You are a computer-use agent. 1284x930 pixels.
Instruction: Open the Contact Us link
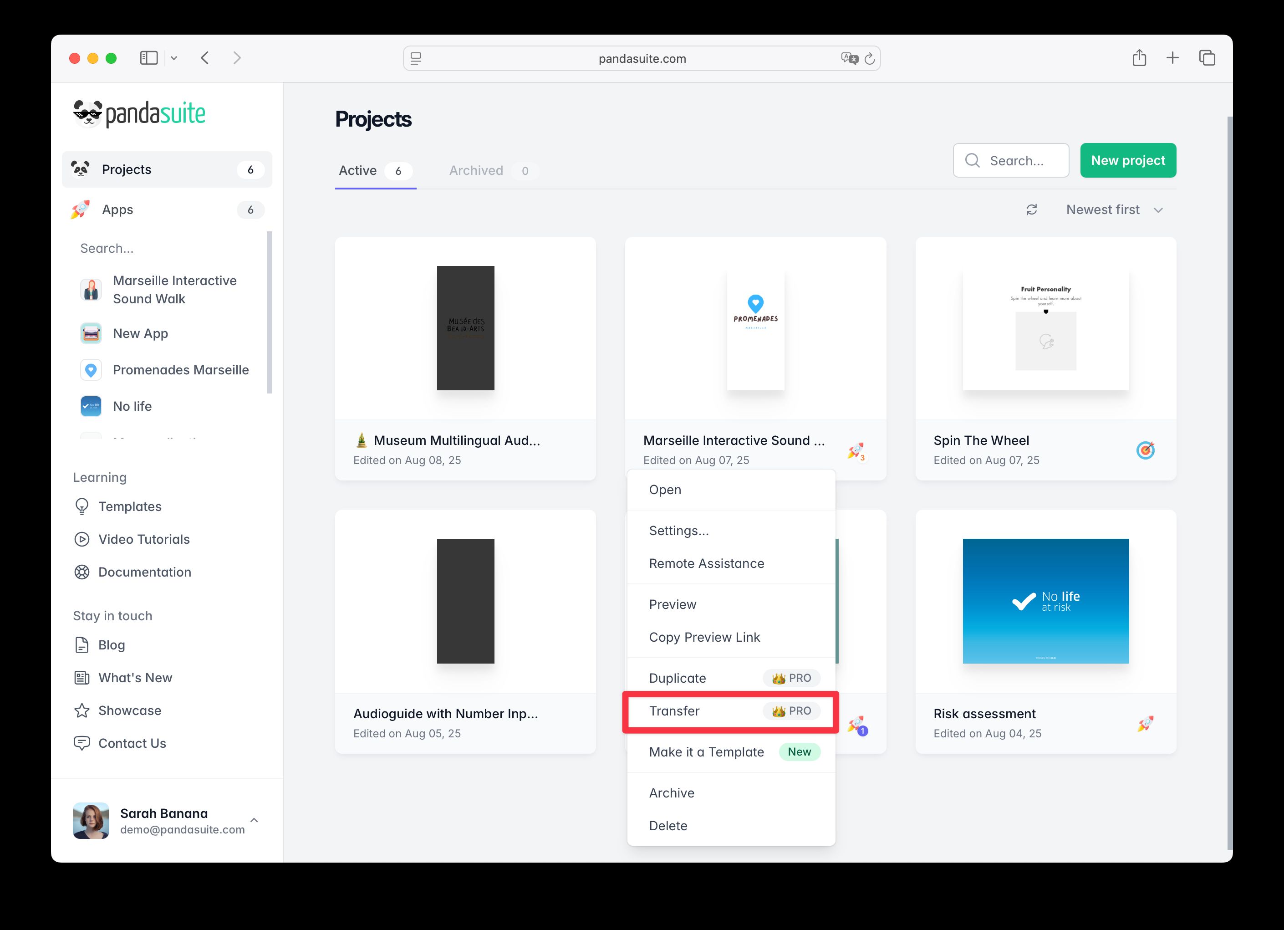[x=132, y=743]
